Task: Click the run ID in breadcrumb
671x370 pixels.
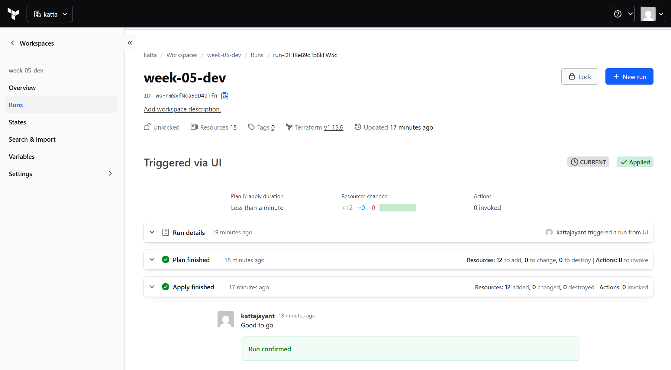Action: [305, 55]
